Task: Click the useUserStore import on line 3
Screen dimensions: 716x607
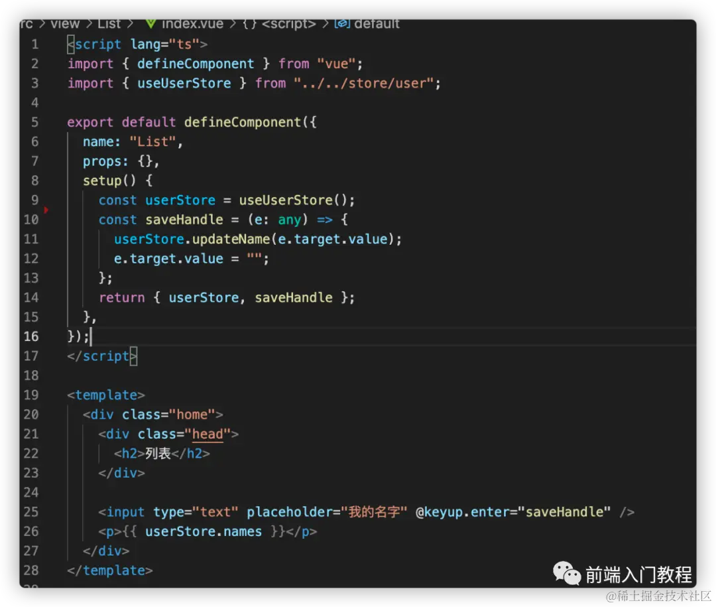Action: (x=184, y=83)
